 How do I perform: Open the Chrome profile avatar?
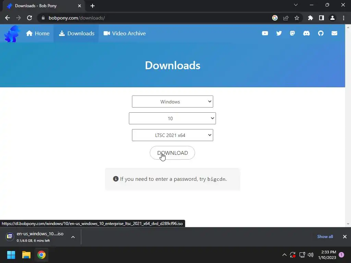pos(332,18)
